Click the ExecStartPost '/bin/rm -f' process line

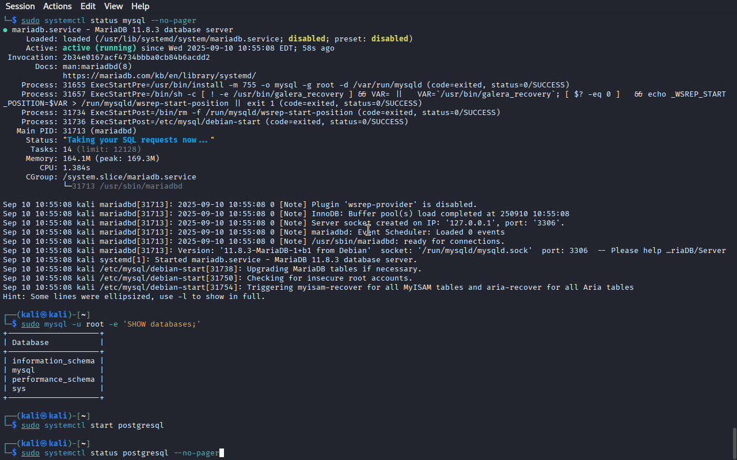coord(261,113)
